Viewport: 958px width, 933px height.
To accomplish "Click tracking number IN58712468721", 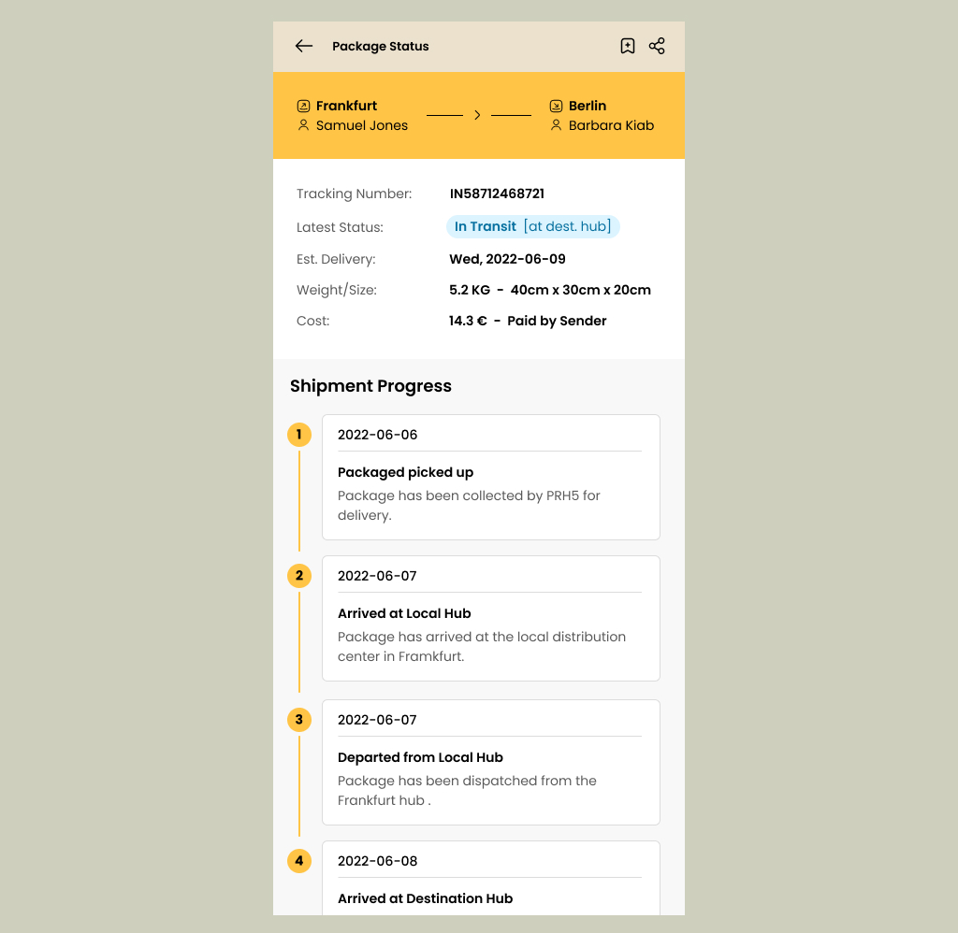I will [497, 194].
